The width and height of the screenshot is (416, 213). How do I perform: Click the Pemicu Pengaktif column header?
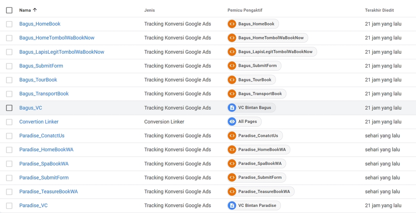(245, 10)
